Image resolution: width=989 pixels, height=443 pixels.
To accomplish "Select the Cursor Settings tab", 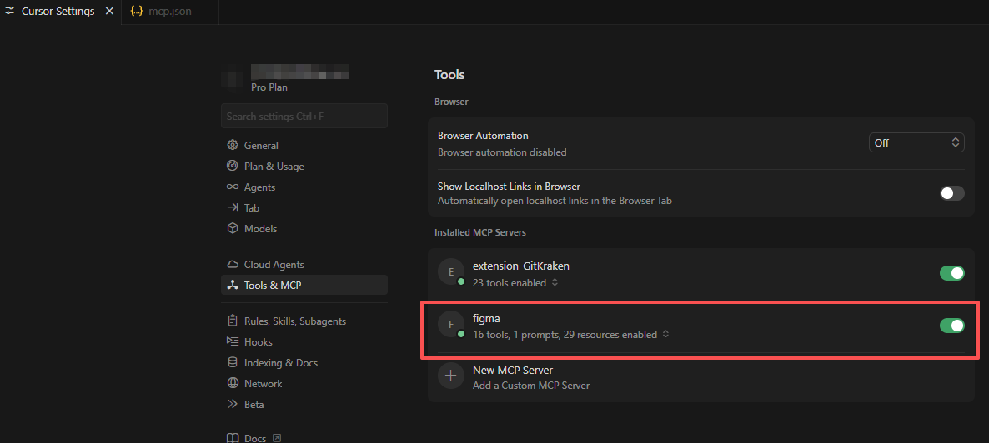I will (x=60, y=12).
